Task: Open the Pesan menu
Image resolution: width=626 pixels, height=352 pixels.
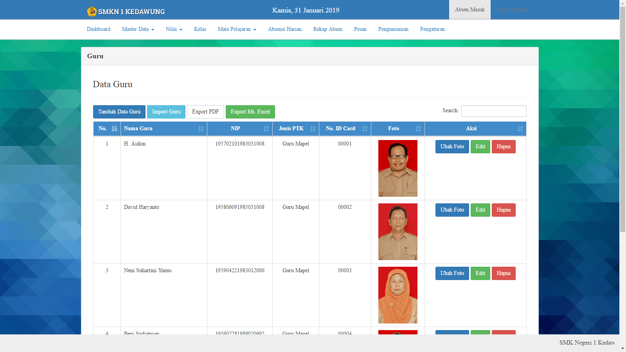Action: (x=360, y=29)
